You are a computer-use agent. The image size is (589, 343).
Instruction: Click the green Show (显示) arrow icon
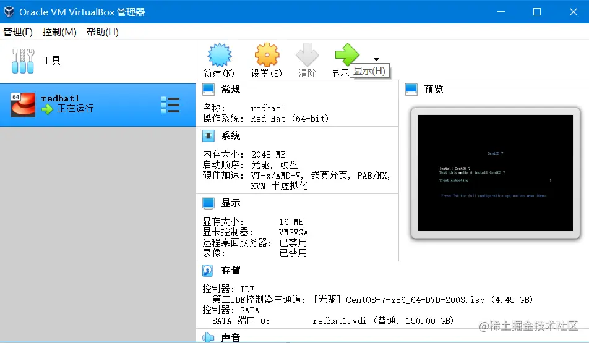pyautogui.click(x=347, y=55)
